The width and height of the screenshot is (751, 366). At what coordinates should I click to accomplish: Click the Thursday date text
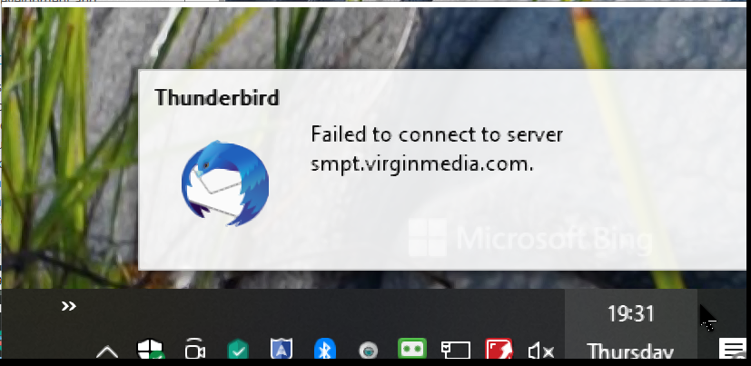click(x=630, y=351)
